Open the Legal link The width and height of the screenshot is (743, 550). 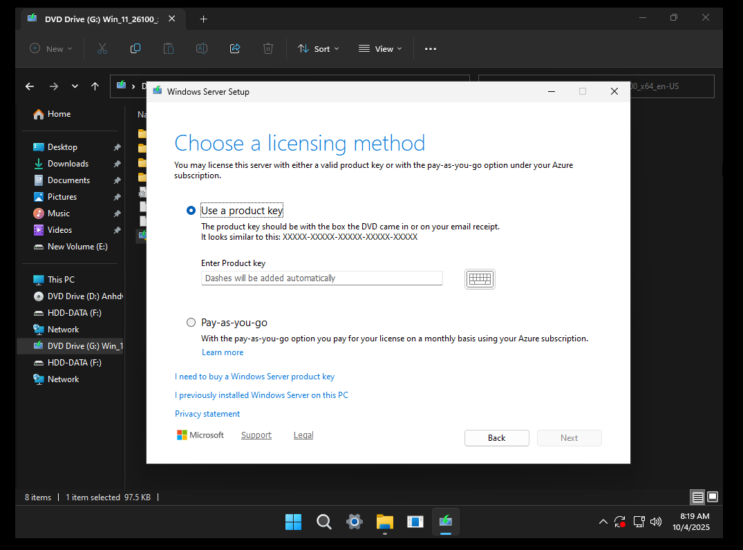303,435
